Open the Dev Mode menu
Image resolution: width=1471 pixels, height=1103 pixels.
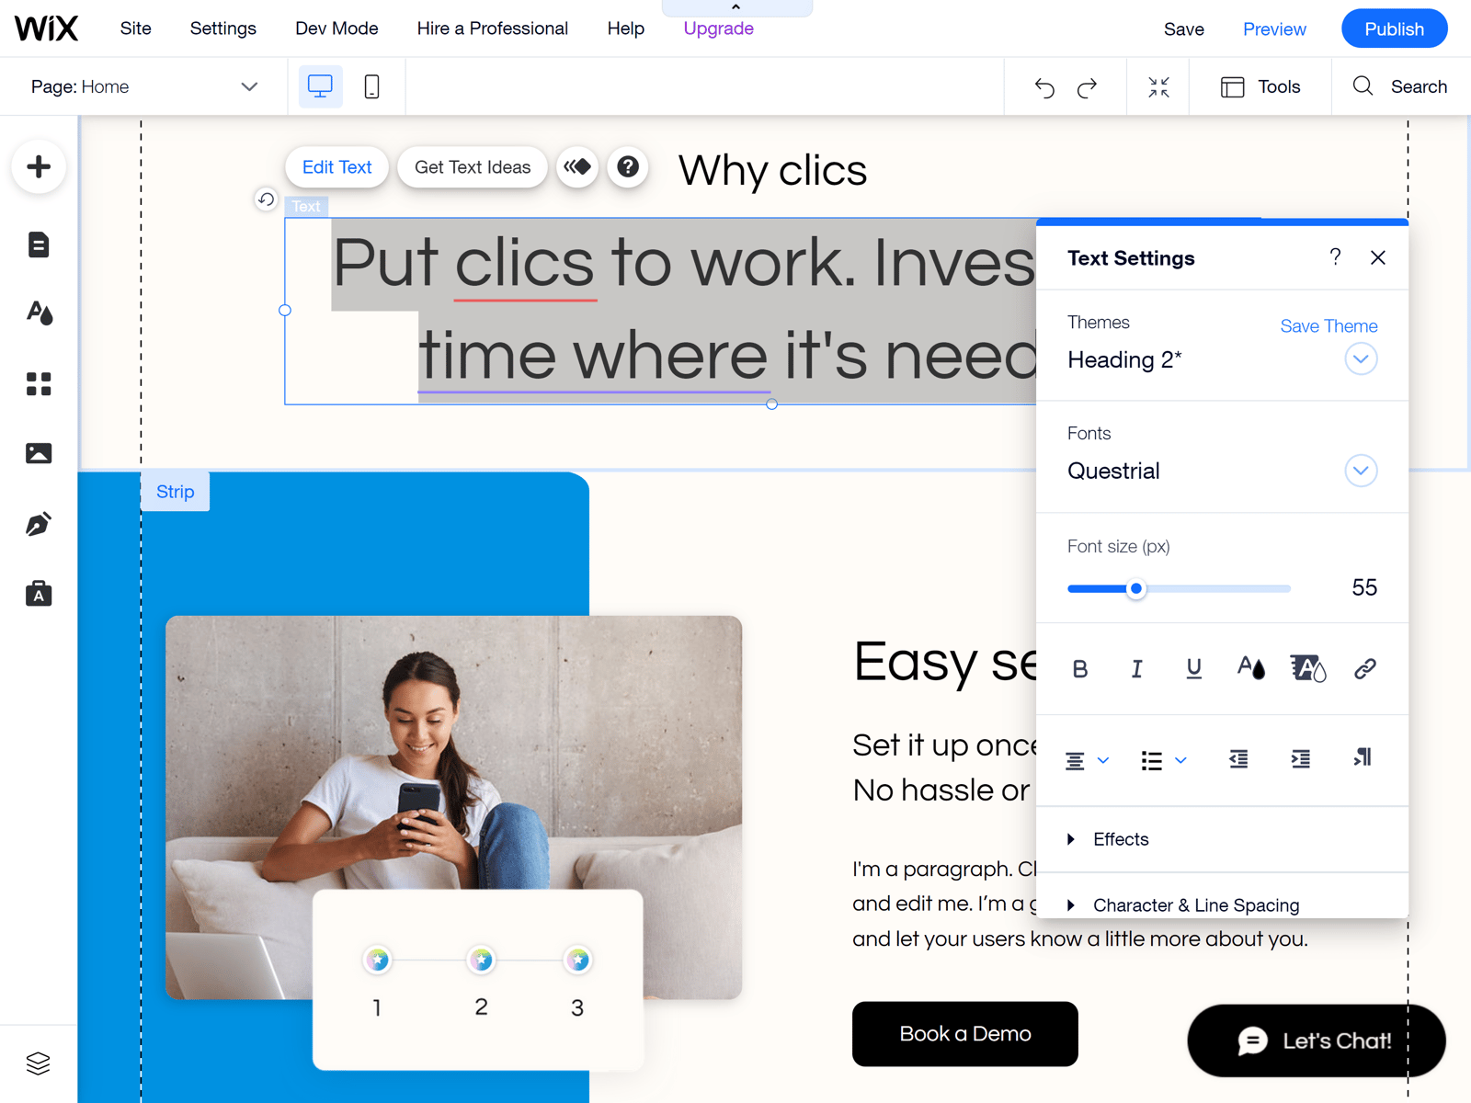tap(336, 28)
